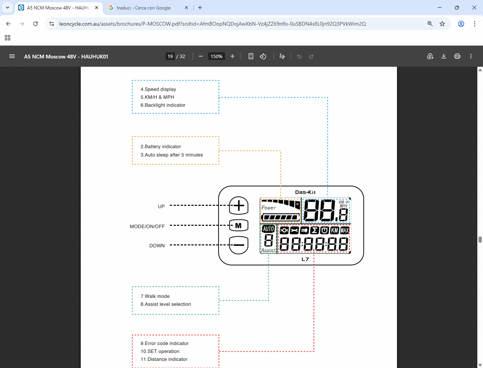Open Chrome's three-dot menu
The image size is (483, 368).
point(475,24)
